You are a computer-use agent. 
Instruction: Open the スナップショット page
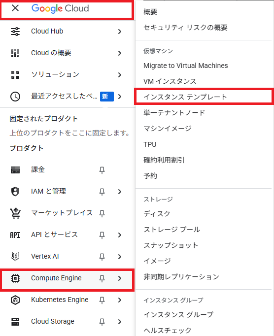click(171, 245)
